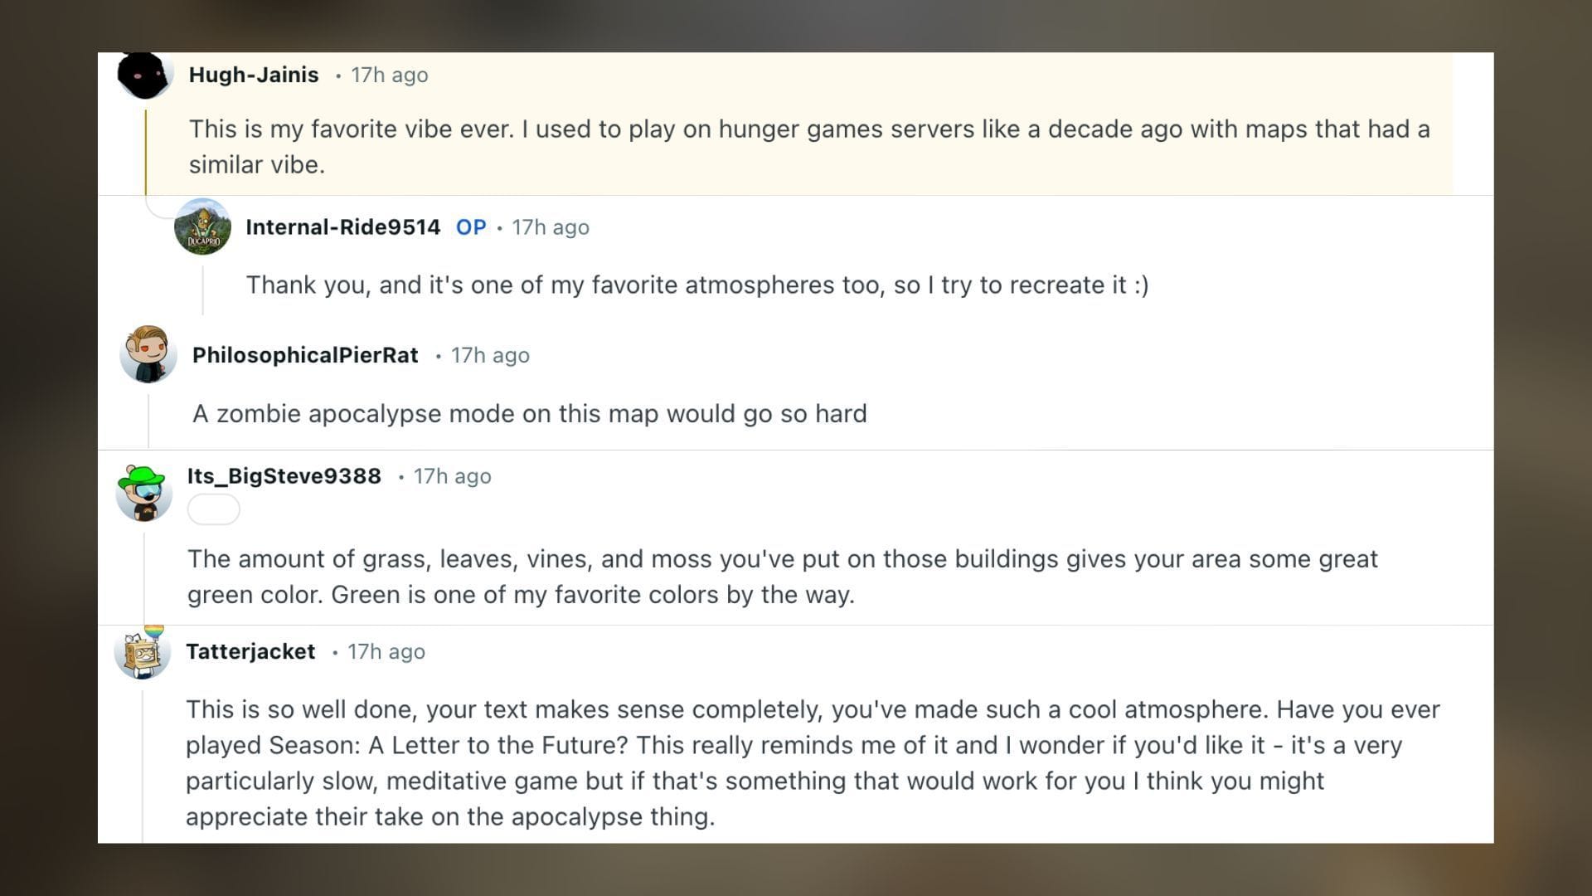Select PhilosophicalPierRat's username label
Screen dimensions: 1592x896
306,355
